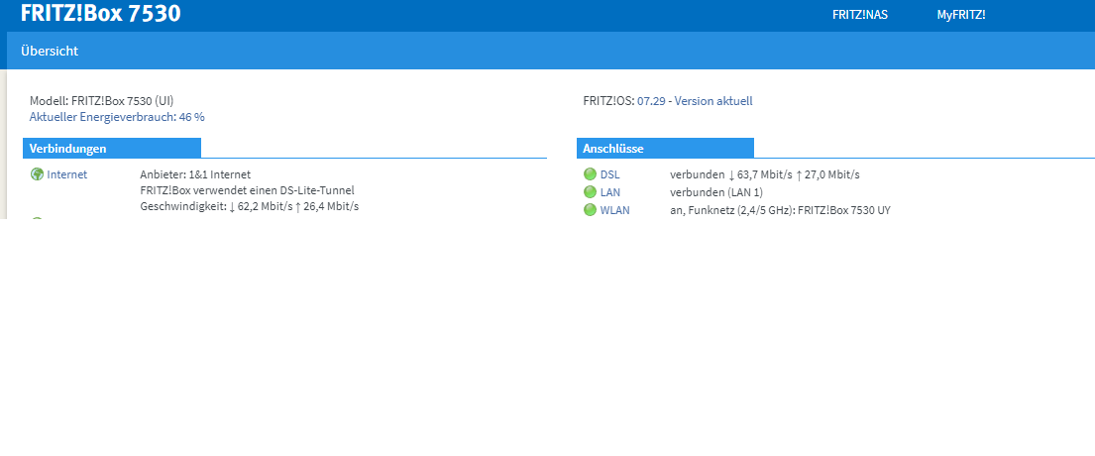The width and height of the screenshot is (1095, 456).
Task: Open the LAN settings link
Action: [610, 192]
